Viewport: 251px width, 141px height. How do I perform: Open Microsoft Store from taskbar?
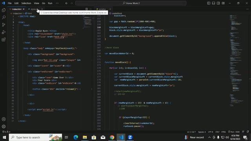pos(94,137)
